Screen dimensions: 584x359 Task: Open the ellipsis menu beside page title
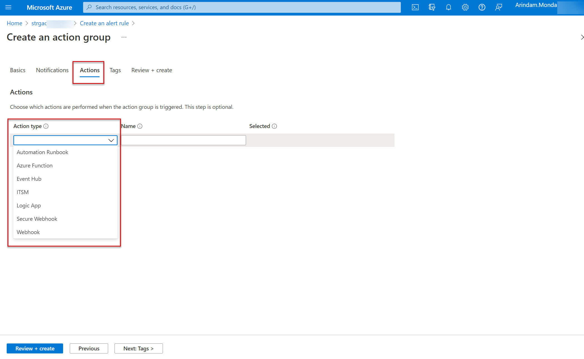coord(124,37)
